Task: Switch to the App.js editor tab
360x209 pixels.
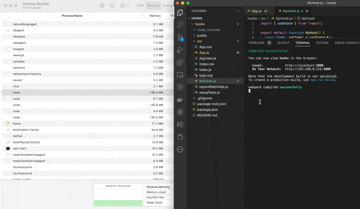Action: (x=256, y=11)
